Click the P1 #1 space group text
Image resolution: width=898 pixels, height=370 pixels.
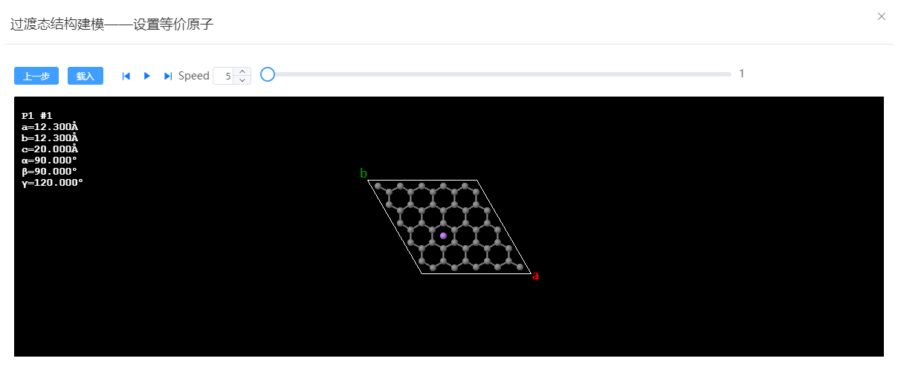click(37, 116)
